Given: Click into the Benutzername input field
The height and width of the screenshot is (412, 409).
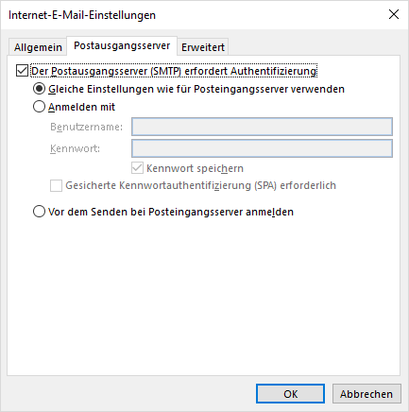Looking at the screenshot, I should tap(262, 127).
